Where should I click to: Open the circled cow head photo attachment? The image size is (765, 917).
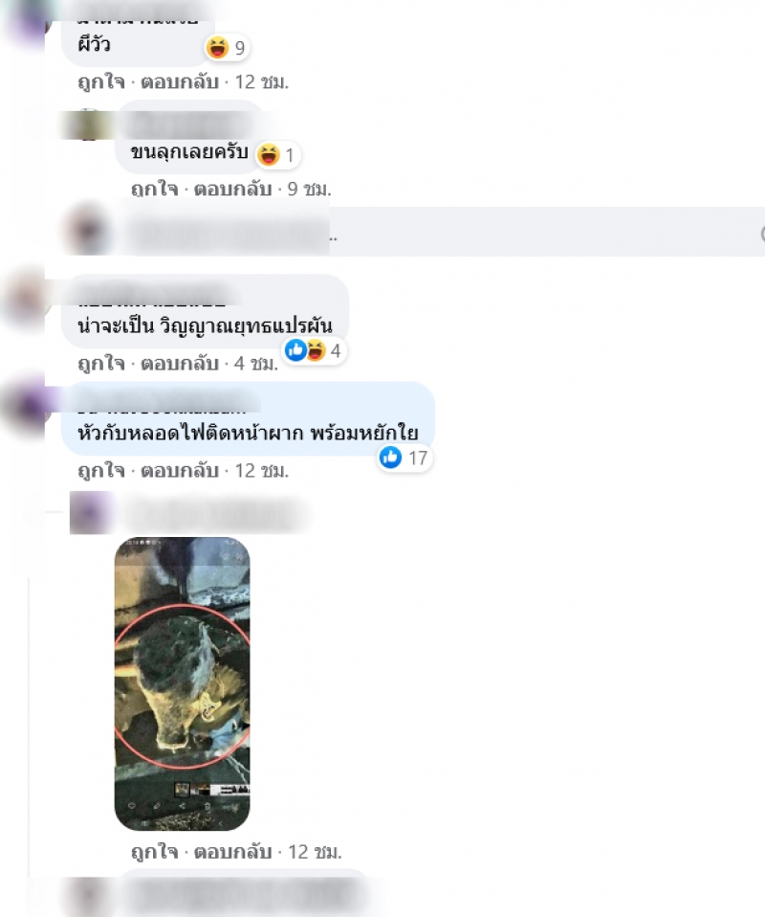pos(183,683)
